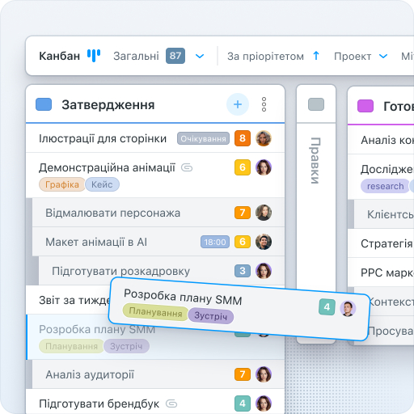This screenshot has height=414, width=414.
Task: Open assignee avatar on dragged SMM card
Action: [x=348, y=309]
